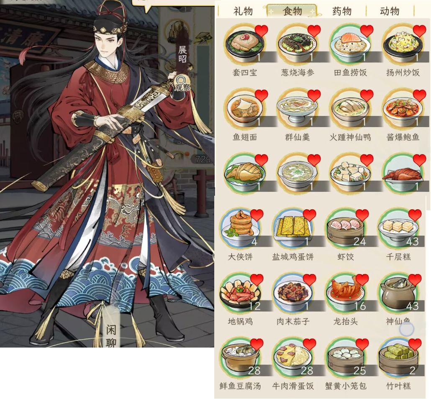Viewport: 431px width, 399px height.
Task: Select the 酱爆鲍鱼 dish
Action: click(x=403, y=109)
